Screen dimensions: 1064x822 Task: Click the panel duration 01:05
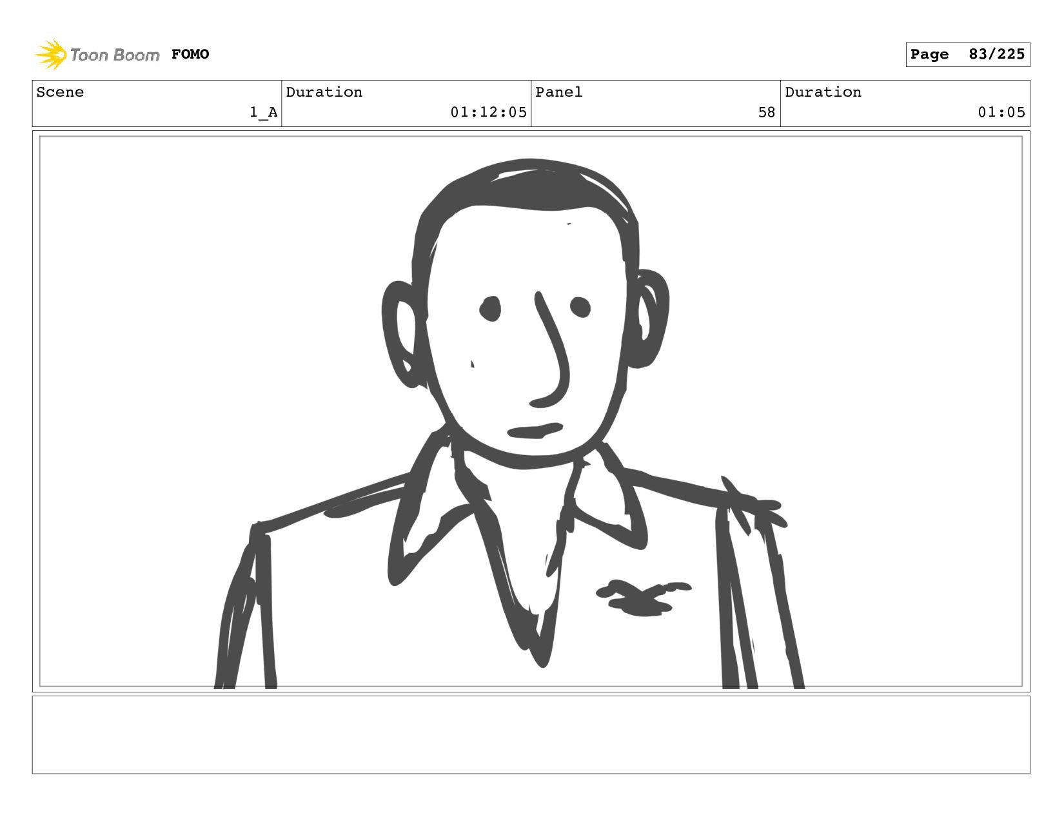[x=1001, y=112]
